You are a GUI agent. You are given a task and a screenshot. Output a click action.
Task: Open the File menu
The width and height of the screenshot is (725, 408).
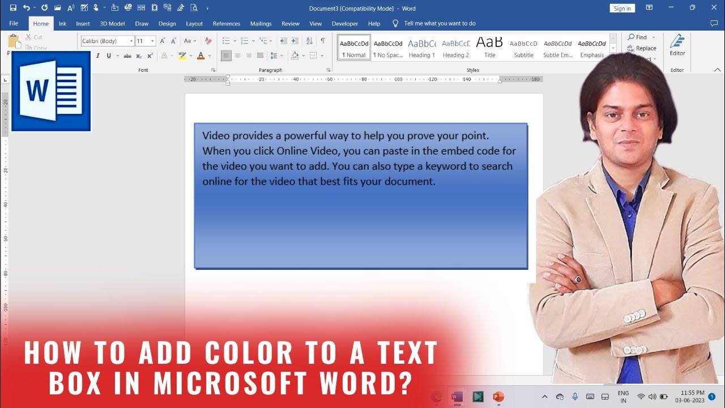click(x=14, y=24)
